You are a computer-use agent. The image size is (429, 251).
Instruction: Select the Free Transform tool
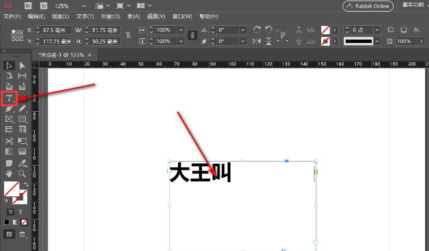tap(22, 141)
